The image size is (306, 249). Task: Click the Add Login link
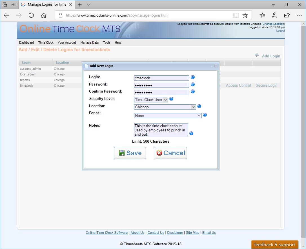pyautogui.click(x=271, y=56)
